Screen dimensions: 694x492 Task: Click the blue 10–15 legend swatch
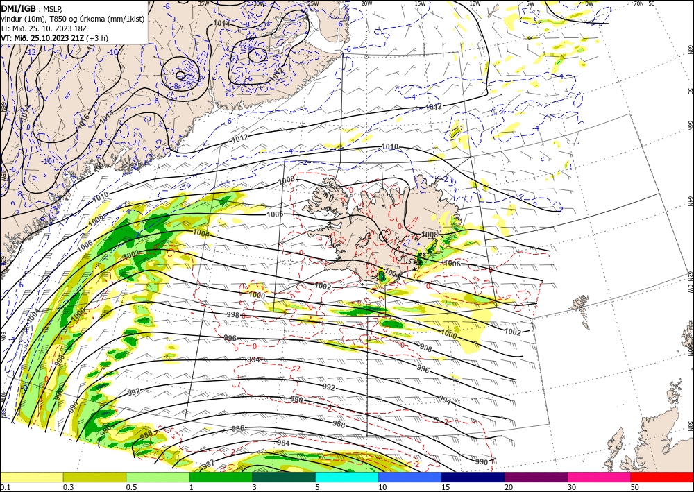point(410,477)
